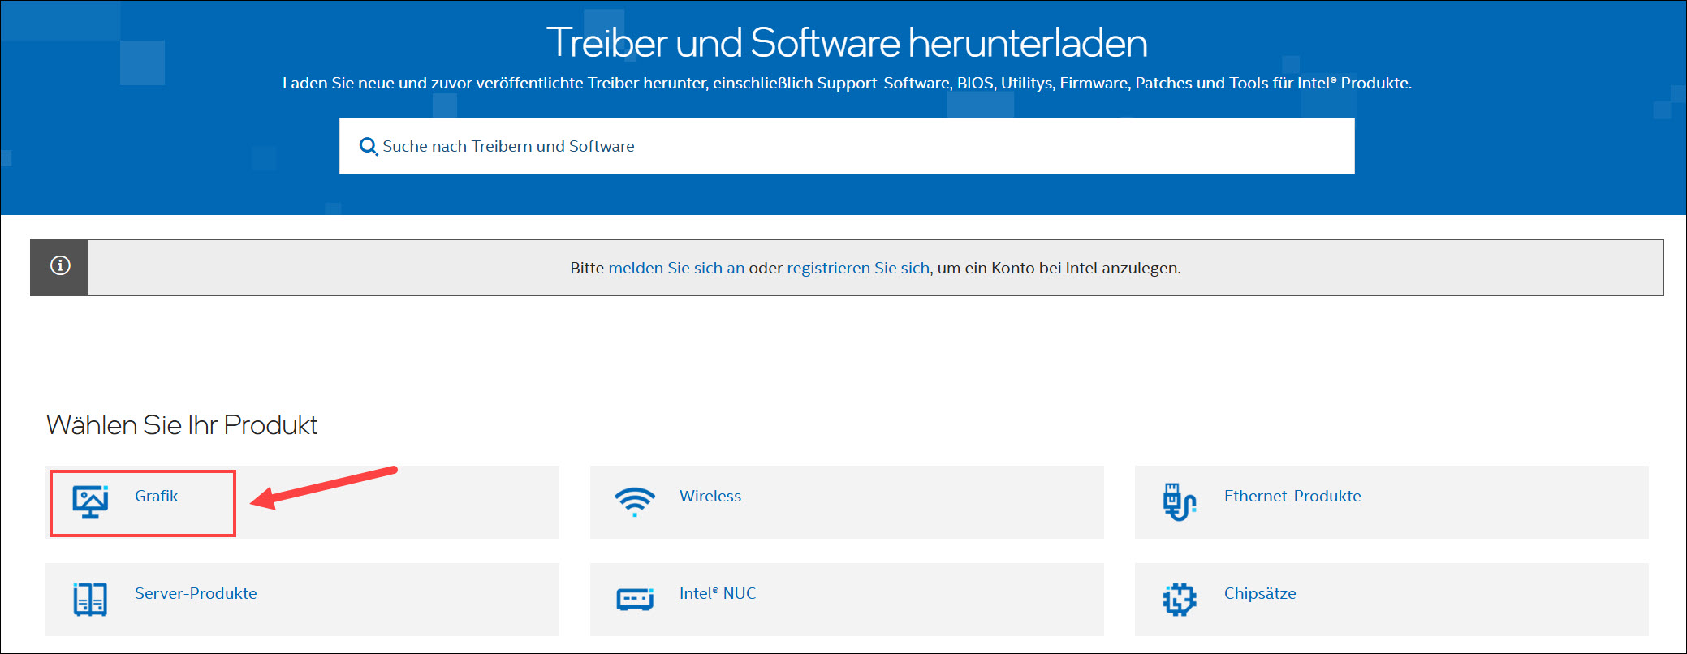Select the Chipsätze link
The width and height of the screenshot is (1687, 654).
point(1260,593)
